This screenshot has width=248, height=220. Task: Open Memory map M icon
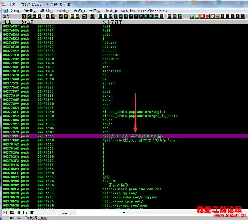(111, 16)
